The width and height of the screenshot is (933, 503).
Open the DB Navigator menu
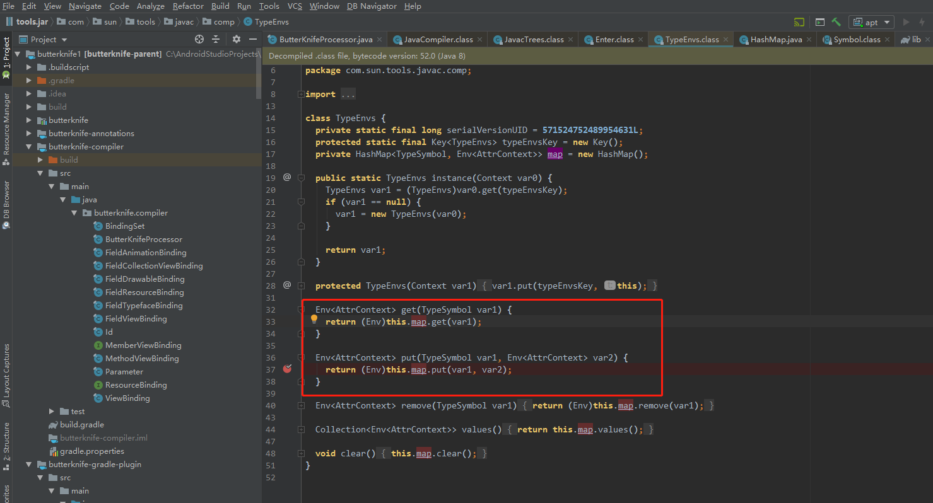point(372,6)
